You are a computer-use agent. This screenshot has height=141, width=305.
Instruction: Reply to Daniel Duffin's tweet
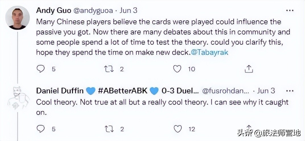tap(41, 129)
